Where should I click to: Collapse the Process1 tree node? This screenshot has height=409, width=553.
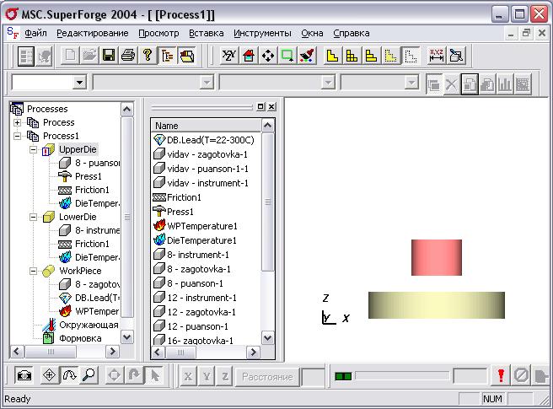coord(17,136)
